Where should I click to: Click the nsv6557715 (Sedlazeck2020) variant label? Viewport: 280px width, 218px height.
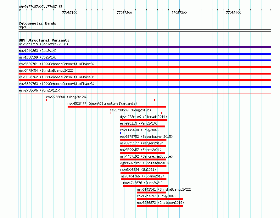[x=43, y=44]
